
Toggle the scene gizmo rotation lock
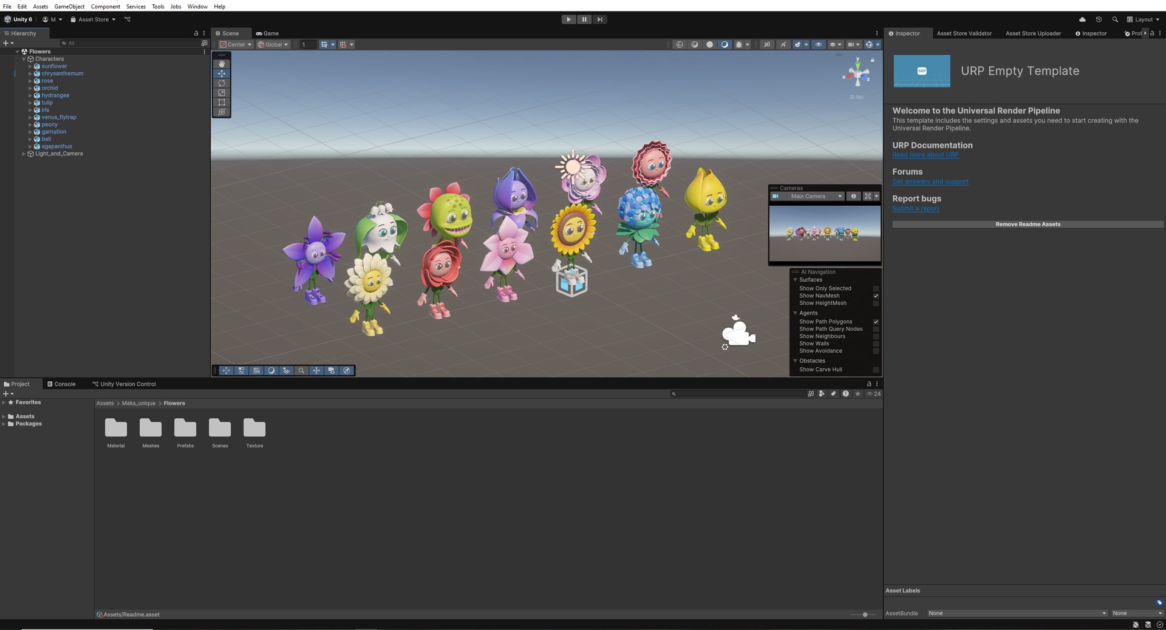873,60
